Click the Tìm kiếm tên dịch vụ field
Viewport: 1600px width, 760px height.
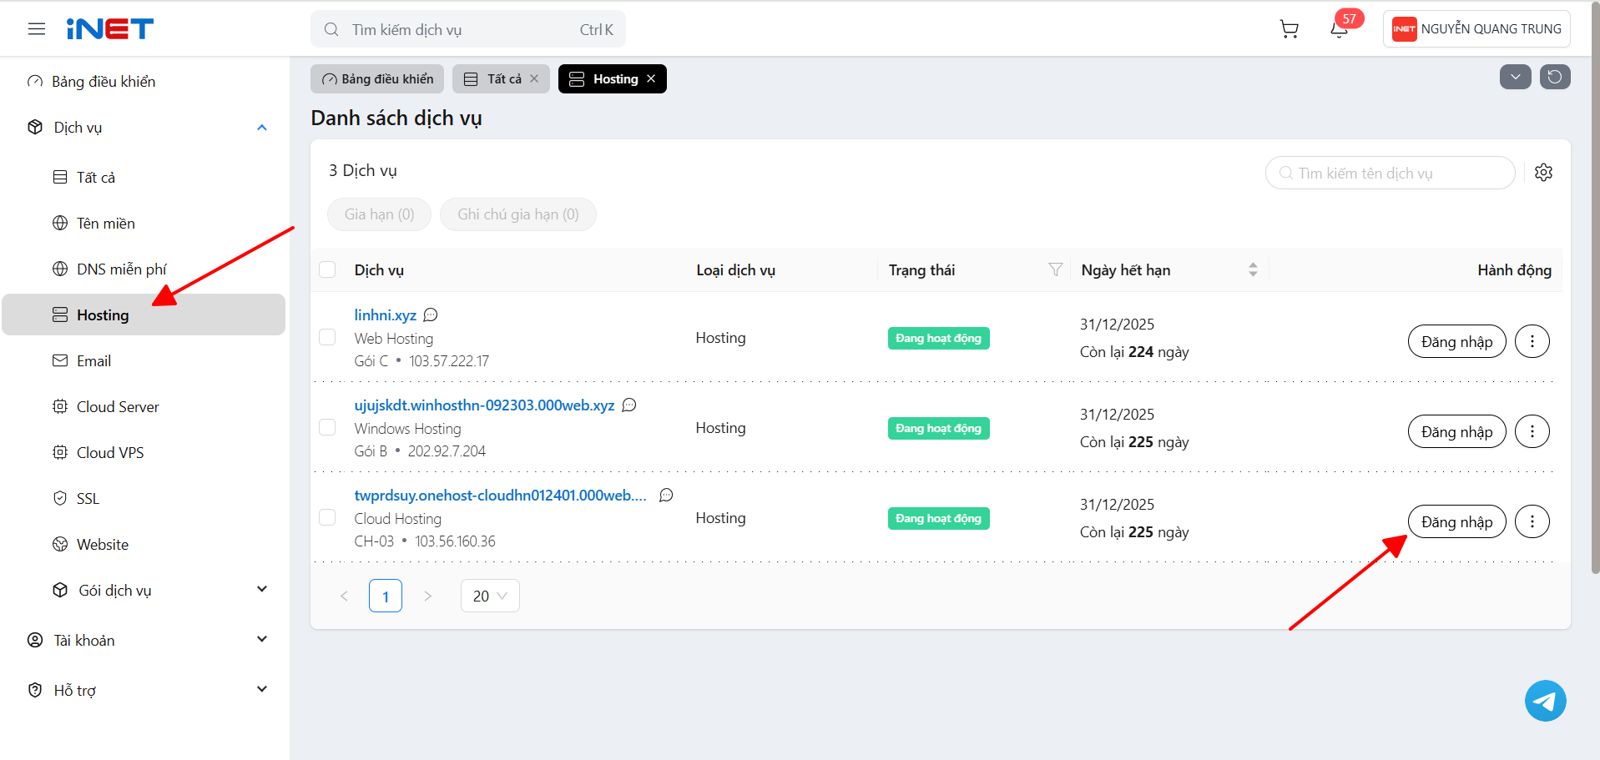[x=1391, y=173]
